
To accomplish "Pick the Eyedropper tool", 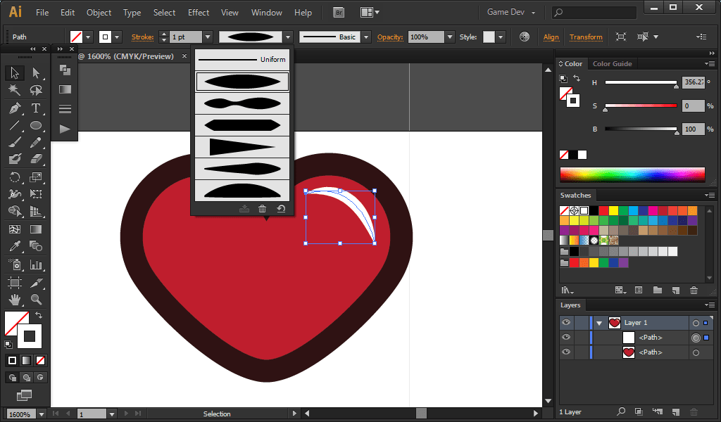I will click(15, 246).
